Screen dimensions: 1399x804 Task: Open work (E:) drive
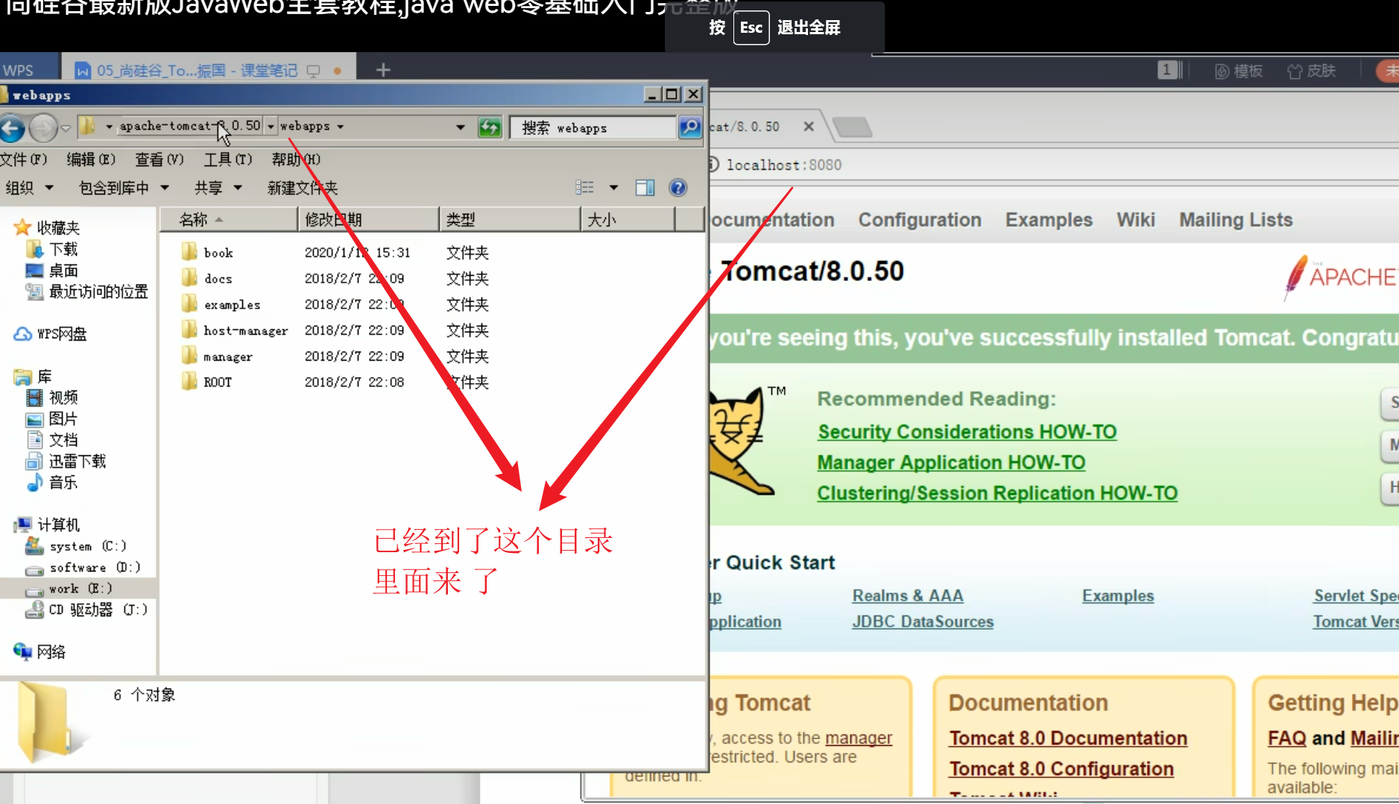[69, 589]
